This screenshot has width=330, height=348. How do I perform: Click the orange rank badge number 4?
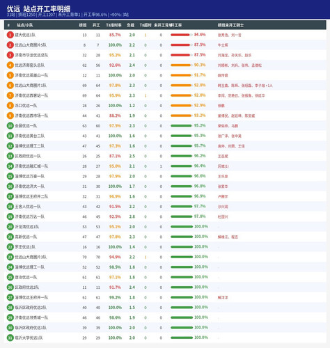(10, 65)
